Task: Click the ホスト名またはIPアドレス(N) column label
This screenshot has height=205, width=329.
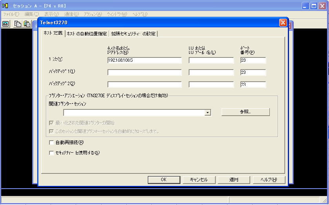Action: click(x=118, y=50)
